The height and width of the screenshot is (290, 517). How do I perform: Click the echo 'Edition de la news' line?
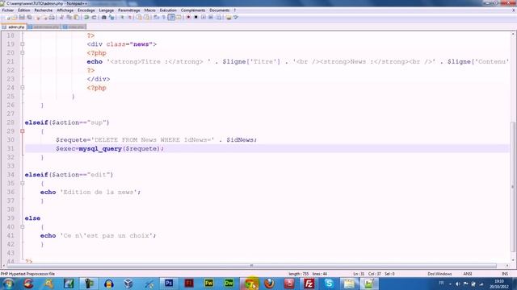90,192
